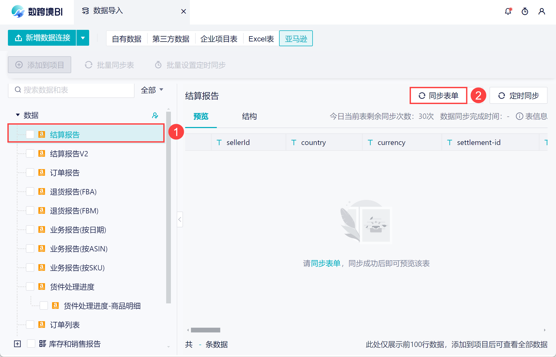
Task: Tick the 退货报告(FBA) checkbox
Action: (30, 192)
